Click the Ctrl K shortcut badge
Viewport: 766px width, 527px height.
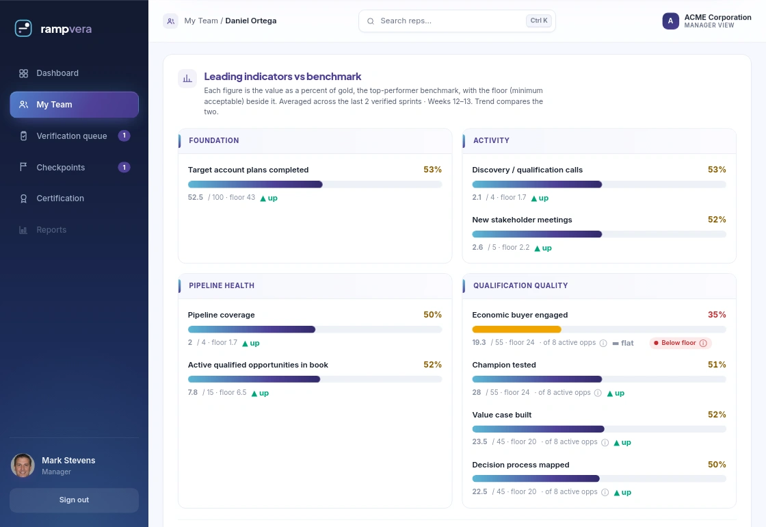(x=539, y=21)
